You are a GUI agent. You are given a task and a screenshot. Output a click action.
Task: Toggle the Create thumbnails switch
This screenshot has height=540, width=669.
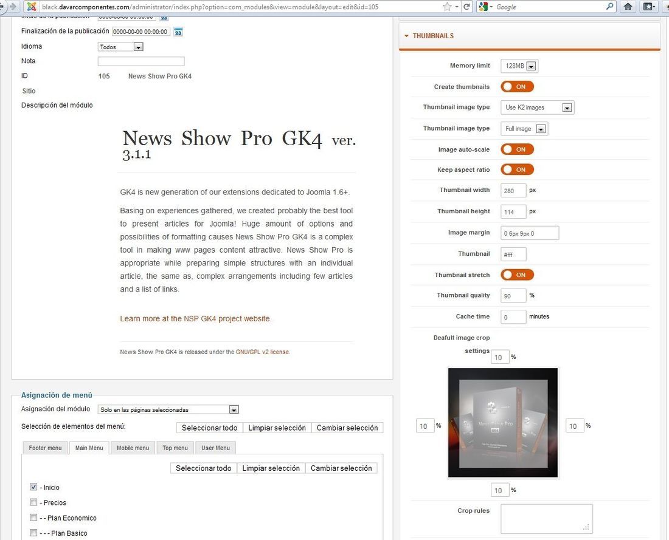point(517,86)
